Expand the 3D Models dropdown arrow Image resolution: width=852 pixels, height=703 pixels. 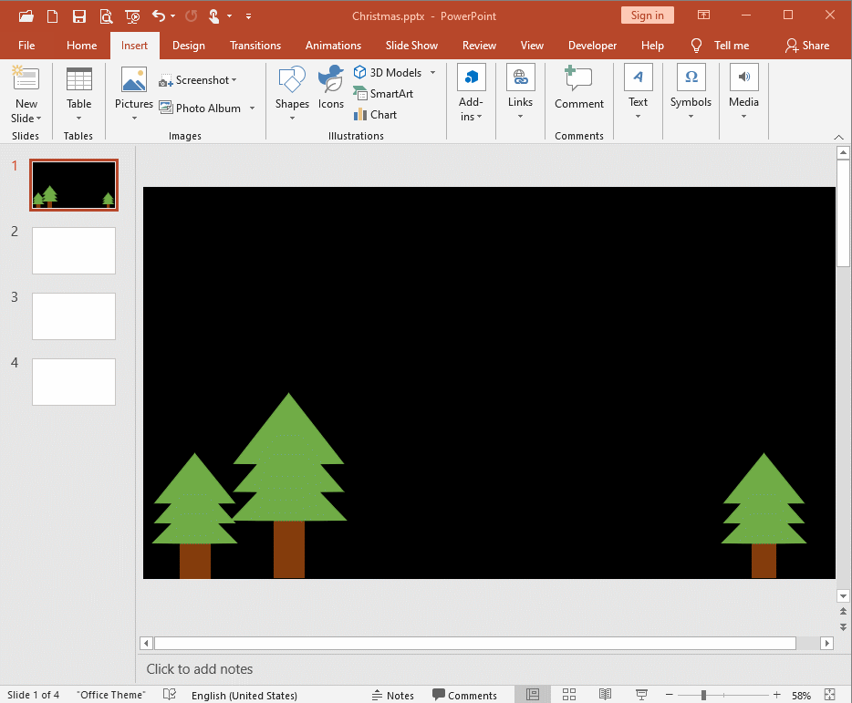433,72
